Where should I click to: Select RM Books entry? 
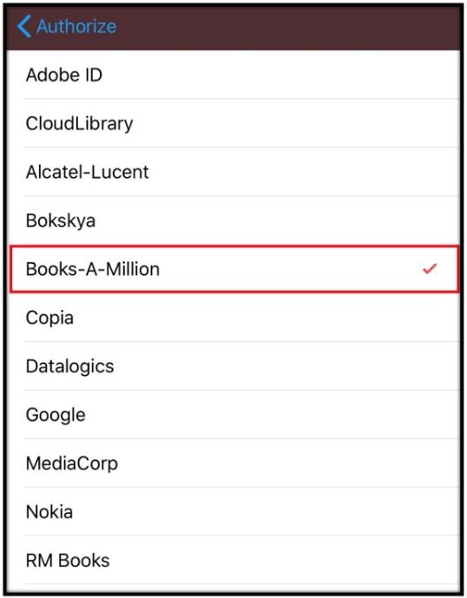(233, 560)
